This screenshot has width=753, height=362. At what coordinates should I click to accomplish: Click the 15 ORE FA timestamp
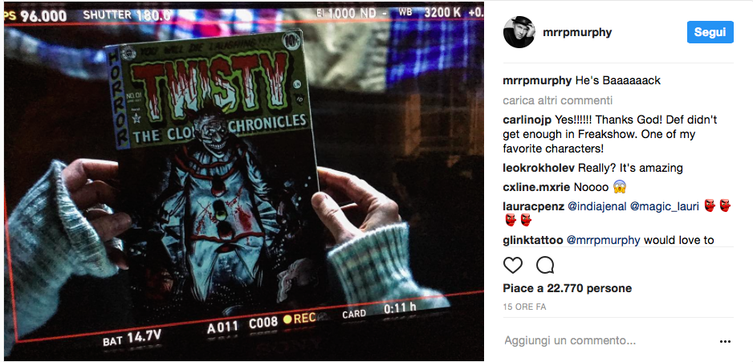coord(524,307)
